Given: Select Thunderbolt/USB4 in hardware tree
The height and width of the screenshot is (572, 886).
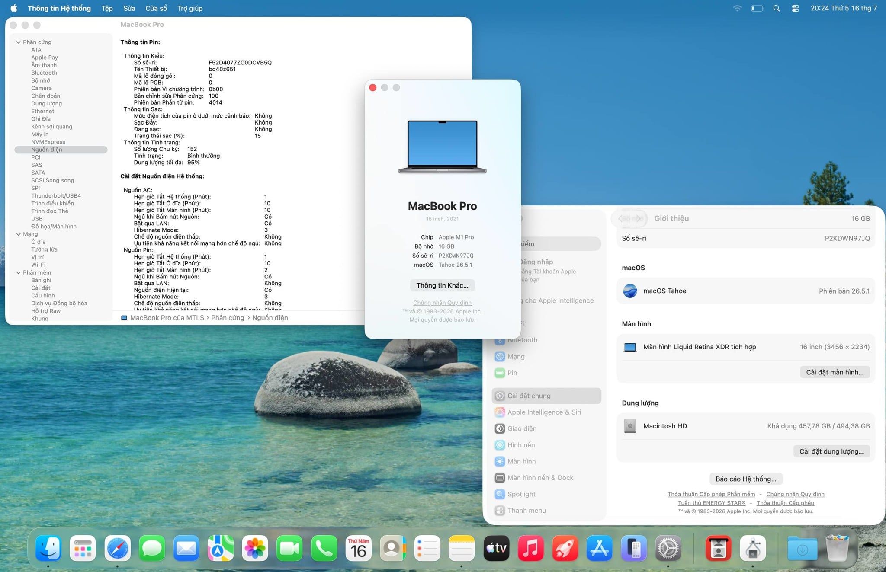Looking at the screenshot, I should (56, 196).
